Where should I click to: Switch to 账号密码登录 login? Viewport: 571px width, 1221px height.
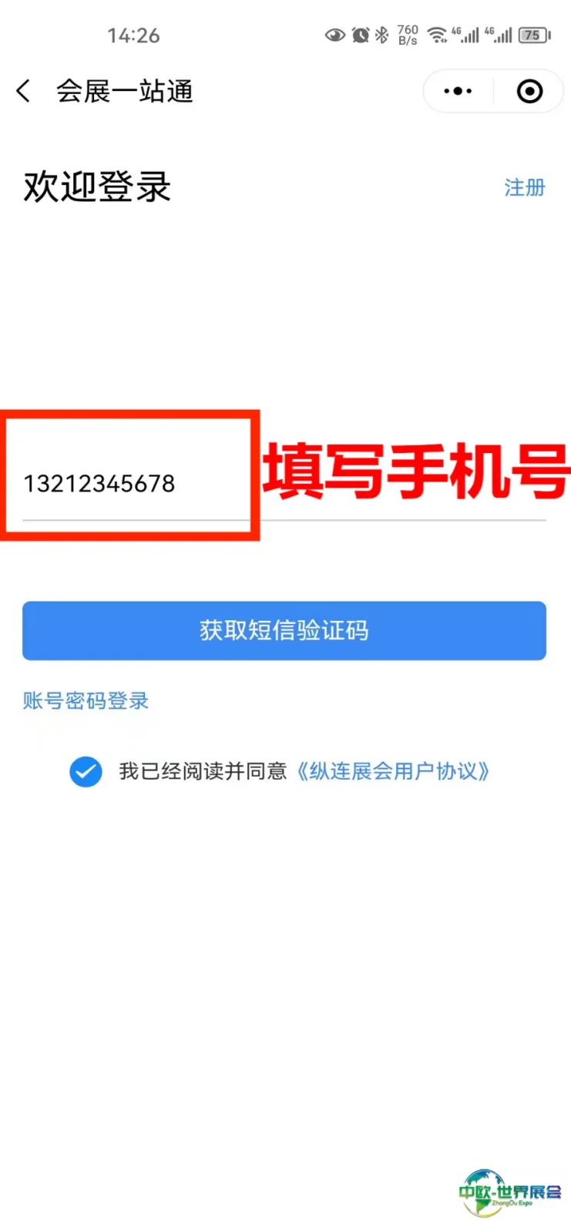click(x=86, y=700)
